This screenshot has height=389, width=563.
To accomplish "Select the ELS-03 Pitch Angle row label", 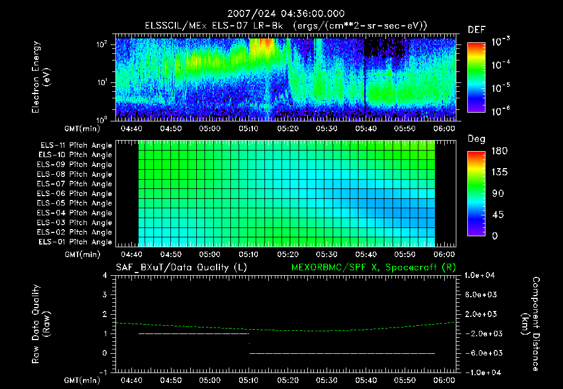I will pyautogui.click(x=74, y=223).
